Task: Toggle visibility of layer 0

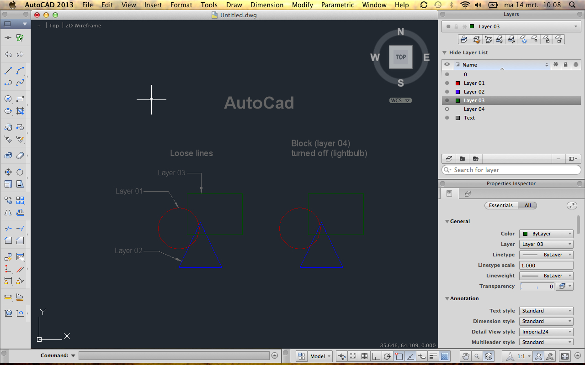Action: coord(447,74)
